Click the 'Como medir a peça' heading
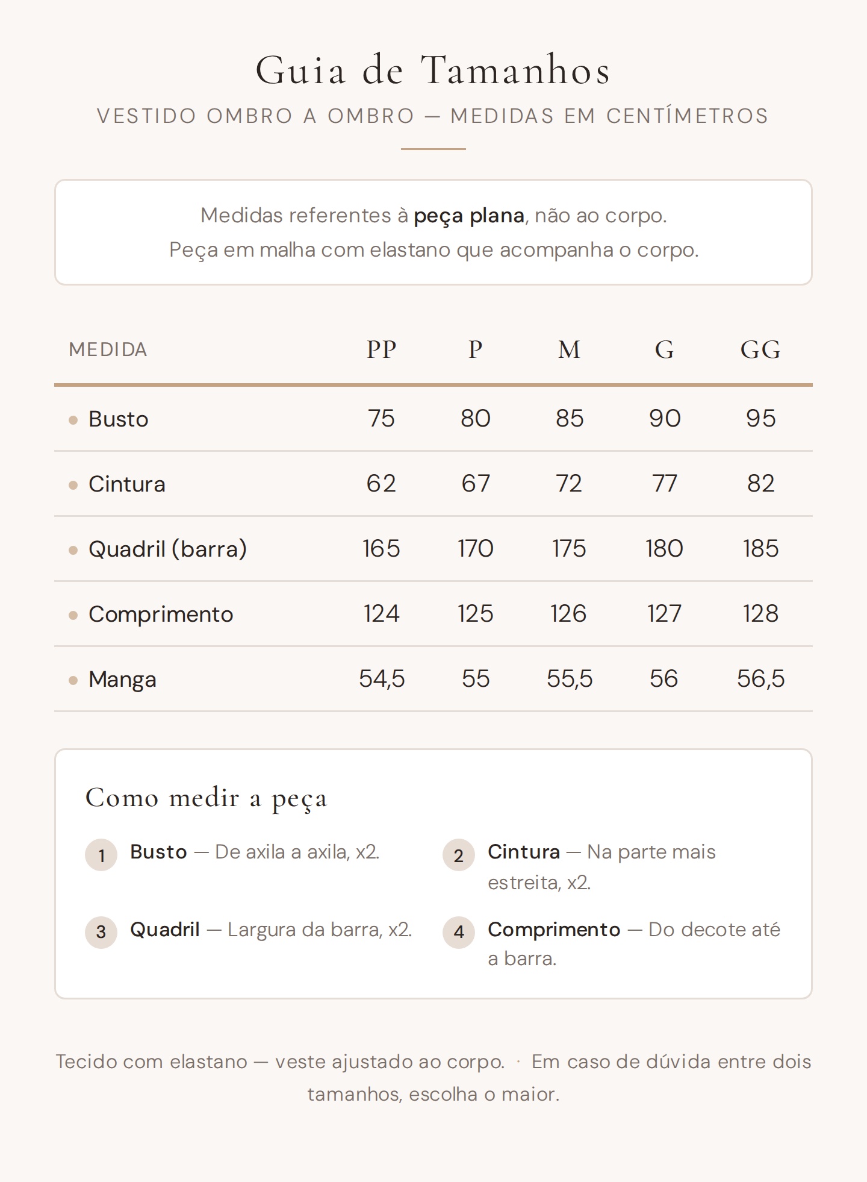 coord(207,798)
